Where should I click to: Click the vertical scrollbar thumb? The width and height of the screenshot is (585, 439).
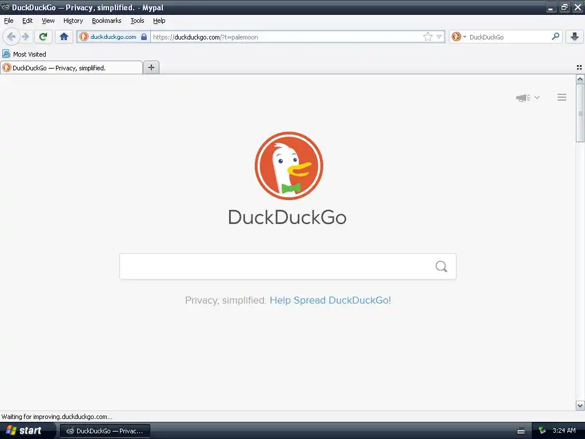click(x=580, y=113)
